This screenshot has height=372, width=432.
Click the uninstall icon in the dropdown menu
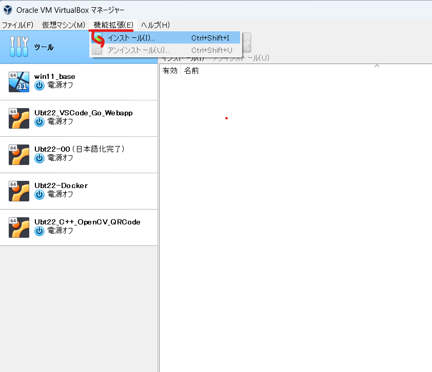click(x=97, y=50)
